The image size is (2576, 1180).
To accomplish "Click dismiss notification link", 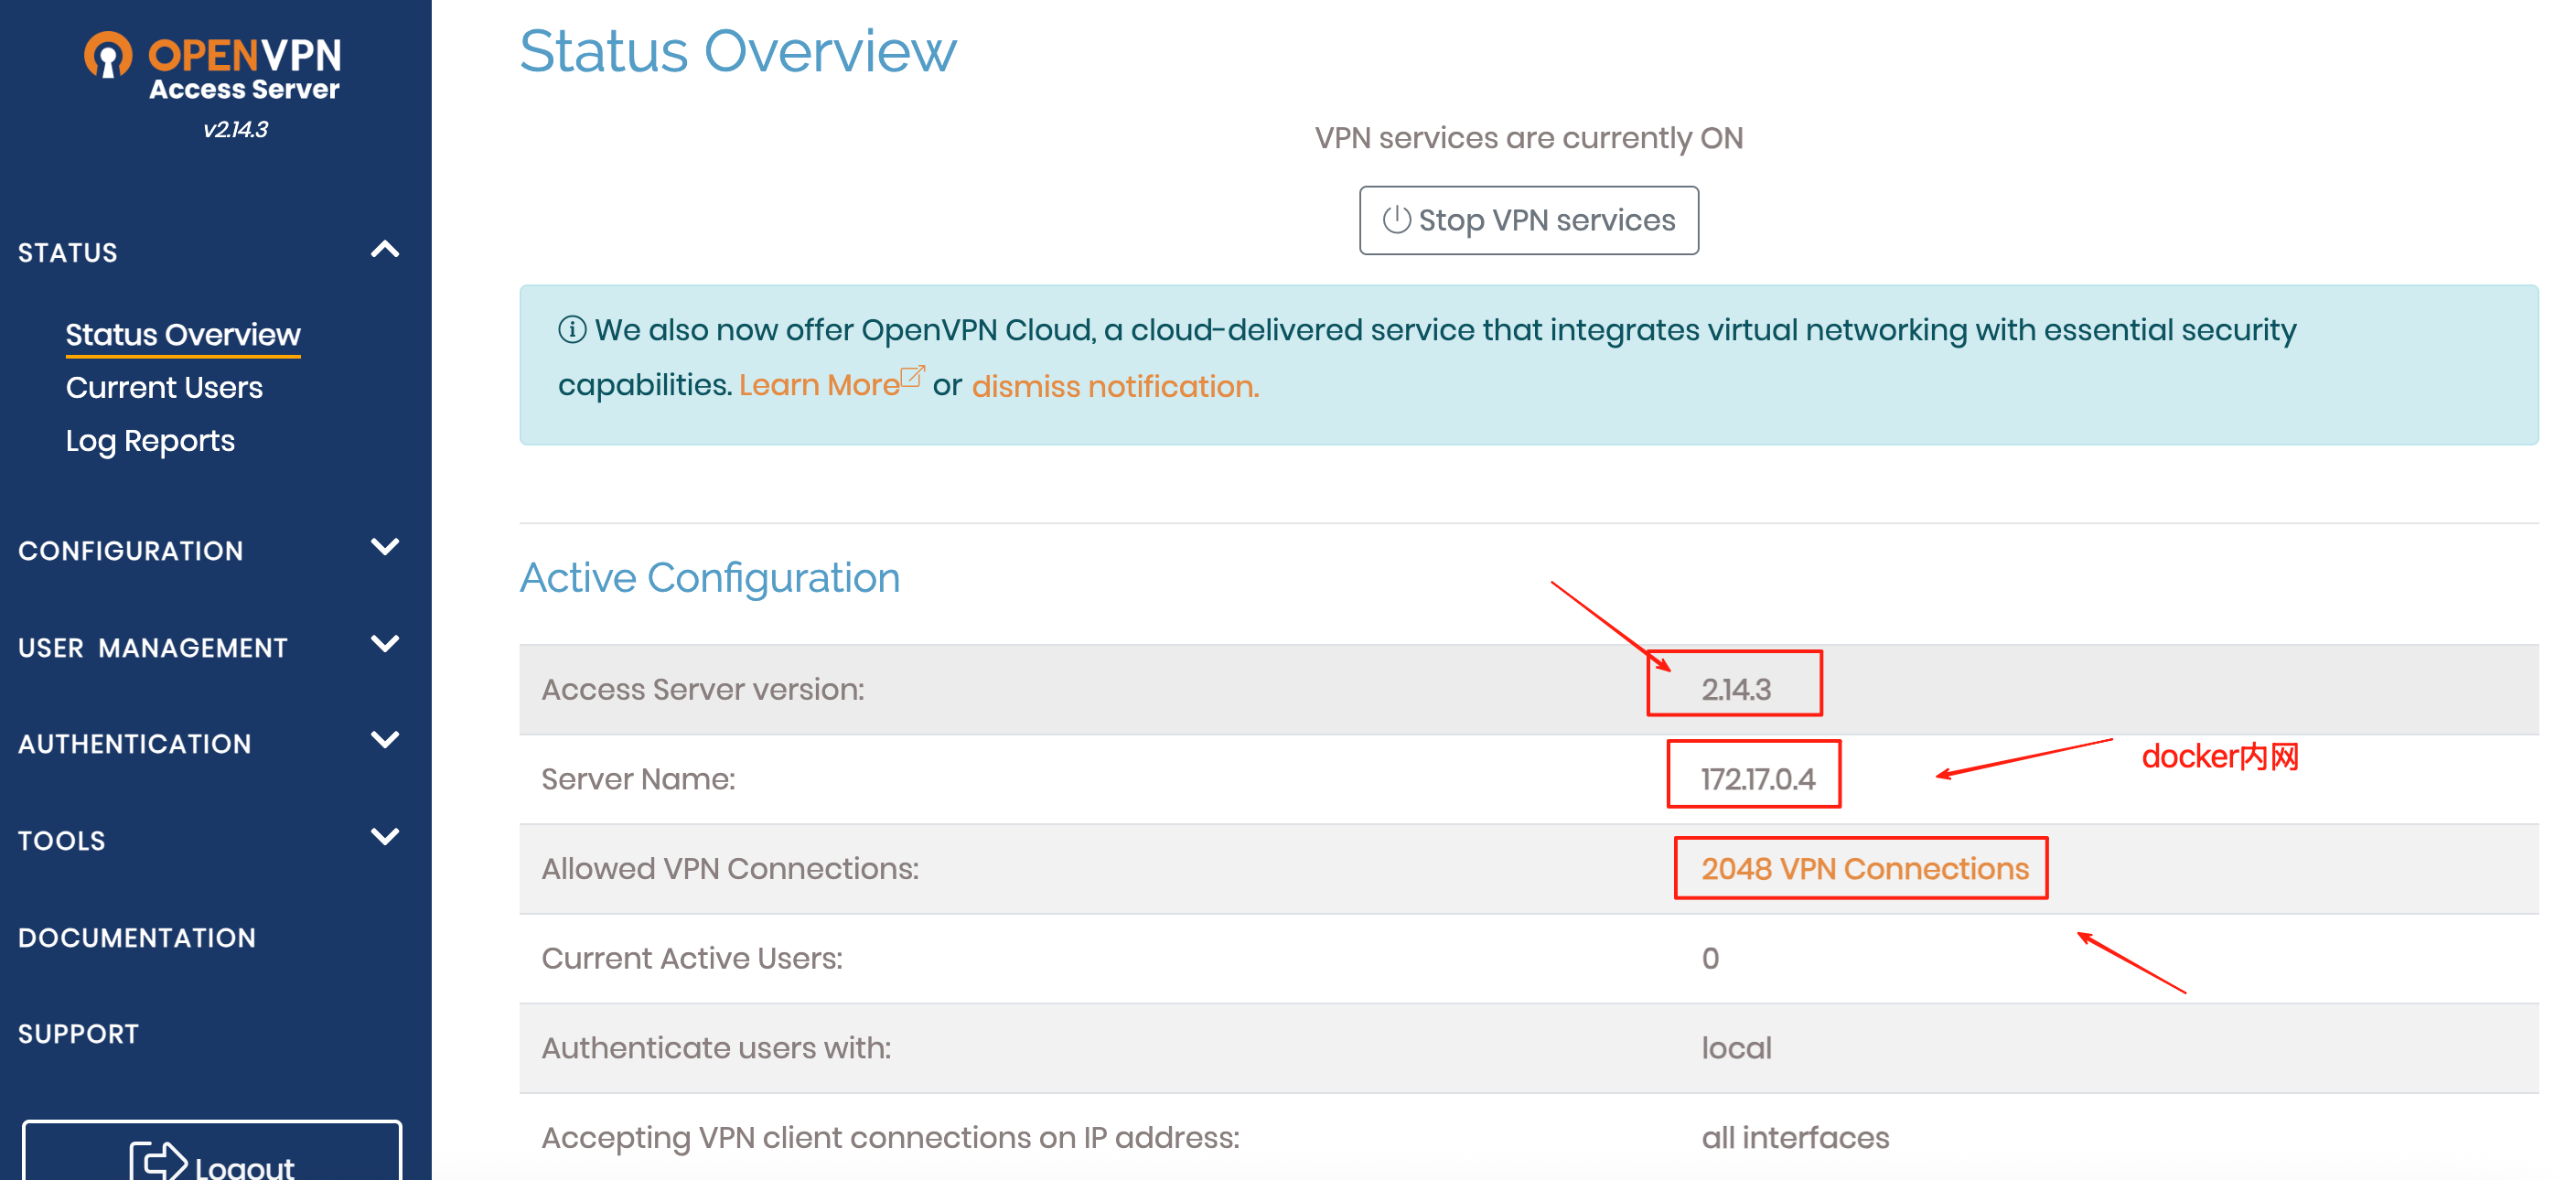I will (1115, 386).
